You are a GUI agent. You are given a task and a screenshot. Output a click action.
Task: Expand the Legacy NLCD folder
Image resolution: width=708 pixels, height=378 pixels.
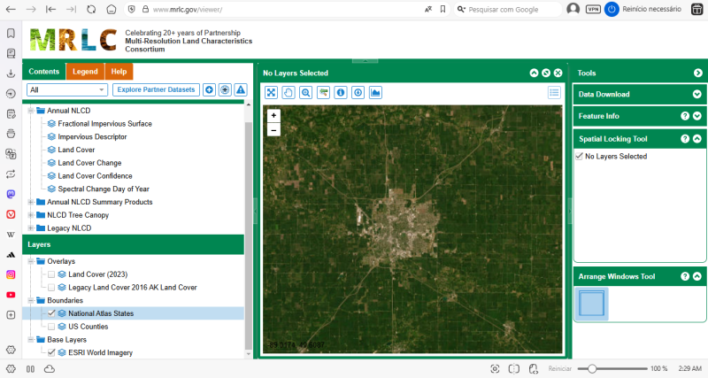point(31,228)
